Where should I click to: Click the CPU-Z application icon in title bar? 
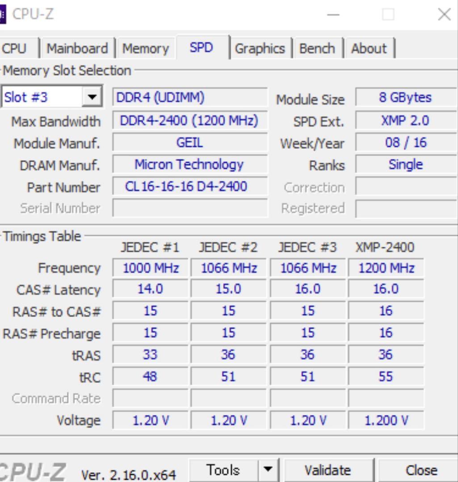tap(4, 13)
